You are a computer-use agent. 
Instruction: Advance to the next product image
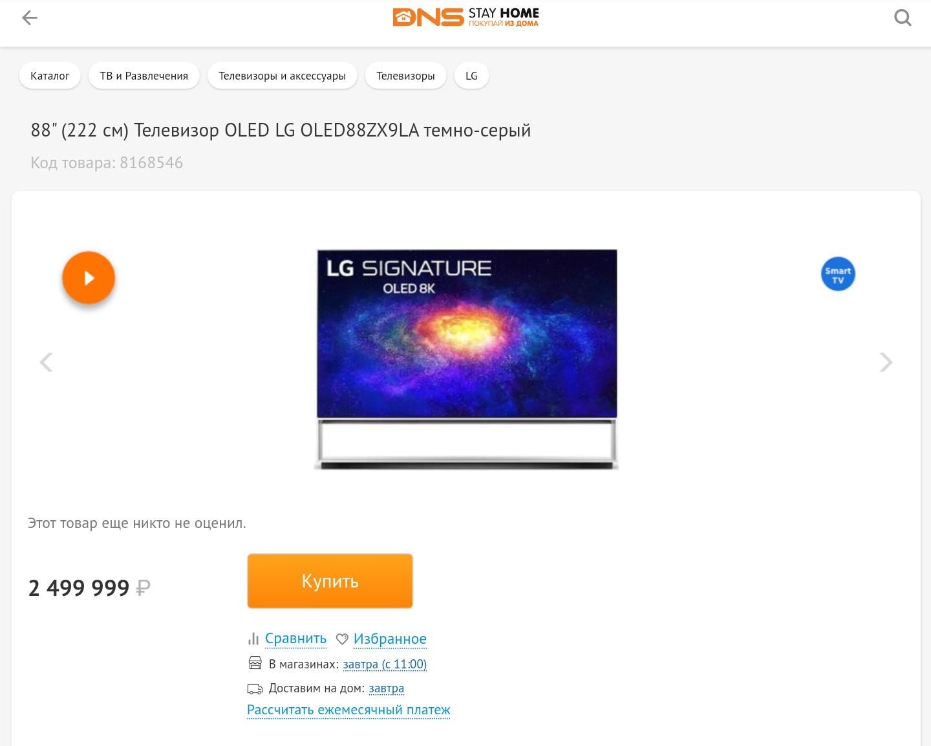point(886,362)
